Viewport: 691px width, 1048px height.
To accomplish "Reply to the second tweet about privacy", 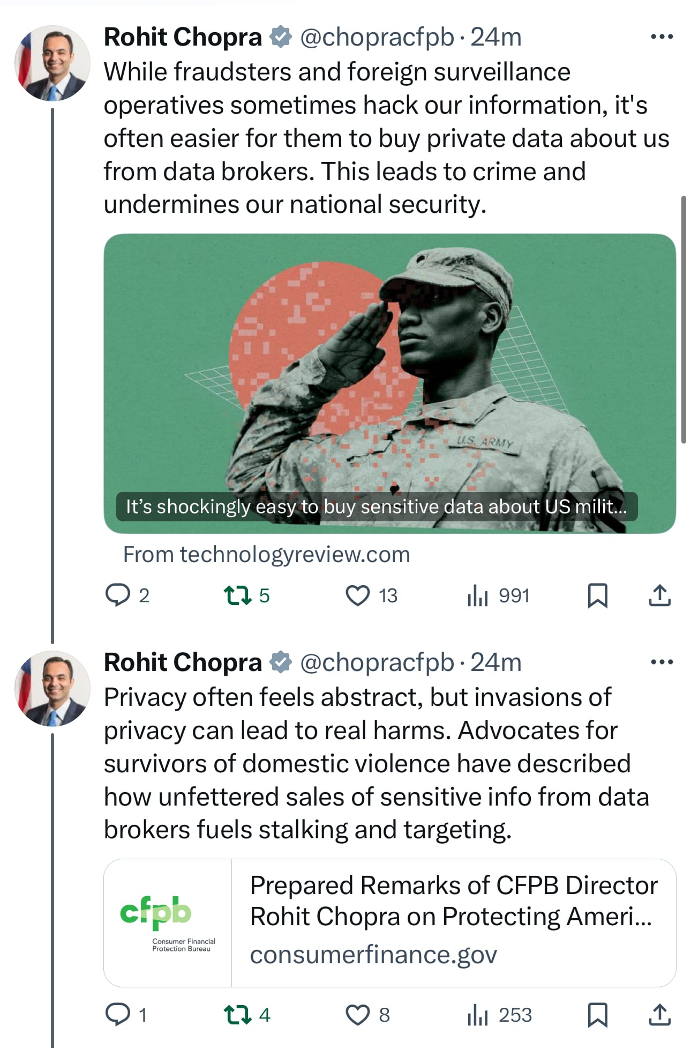I will (x=118, y=1015).
